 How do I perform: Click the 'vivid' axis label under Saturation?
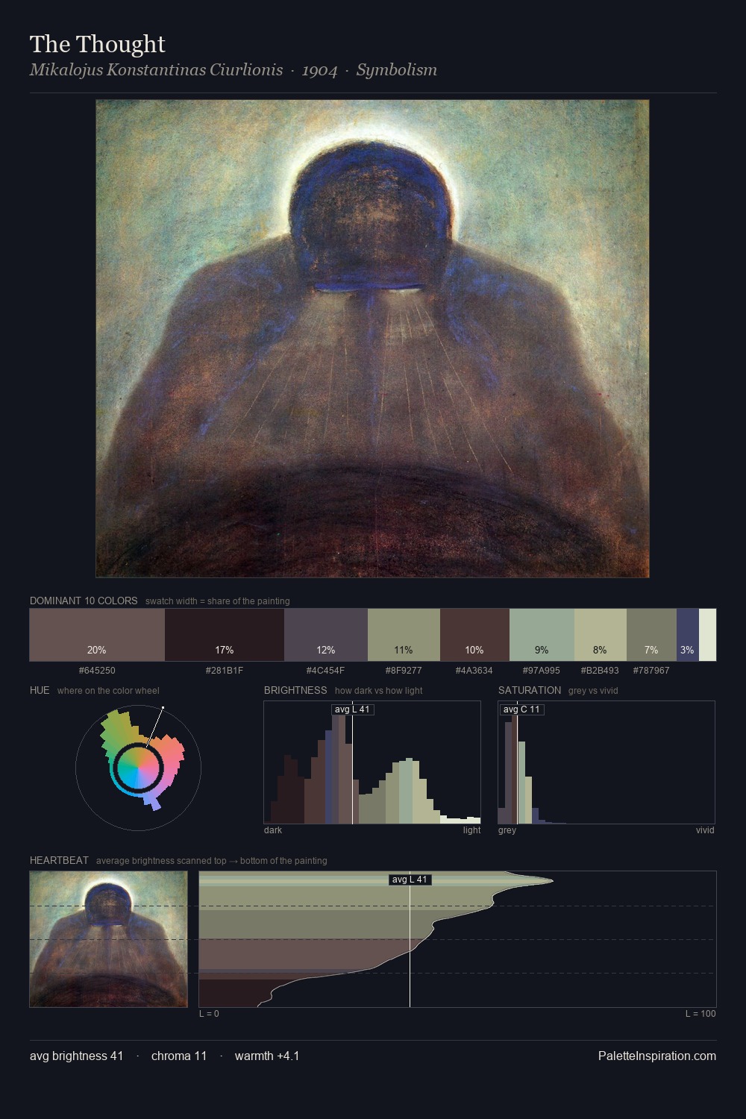pos(705,830)
